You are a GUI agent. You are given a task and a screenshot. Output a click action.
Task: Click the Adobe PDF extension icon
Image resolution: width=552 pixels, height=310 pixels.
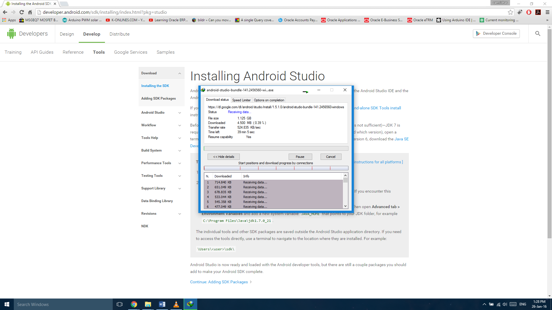[538, 12]
